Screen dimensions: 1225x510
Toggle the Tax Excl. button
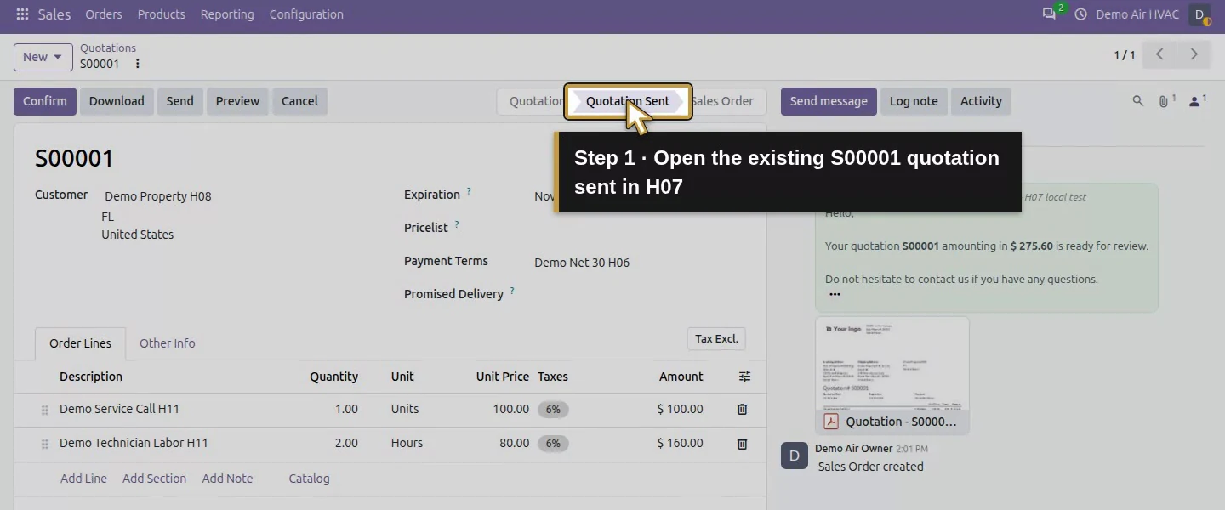(x=716, y=339)
